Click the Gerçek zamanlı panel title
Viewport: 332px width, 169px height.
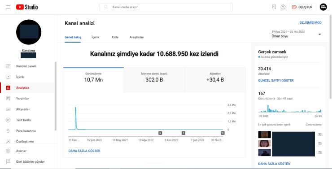point(272,52)
